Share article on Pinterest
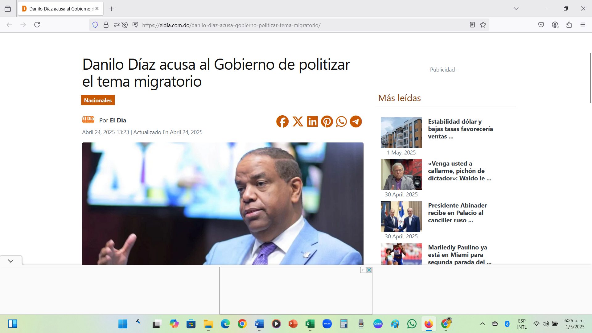The height and width of the screenshot is (333, 592). (327, 121)
